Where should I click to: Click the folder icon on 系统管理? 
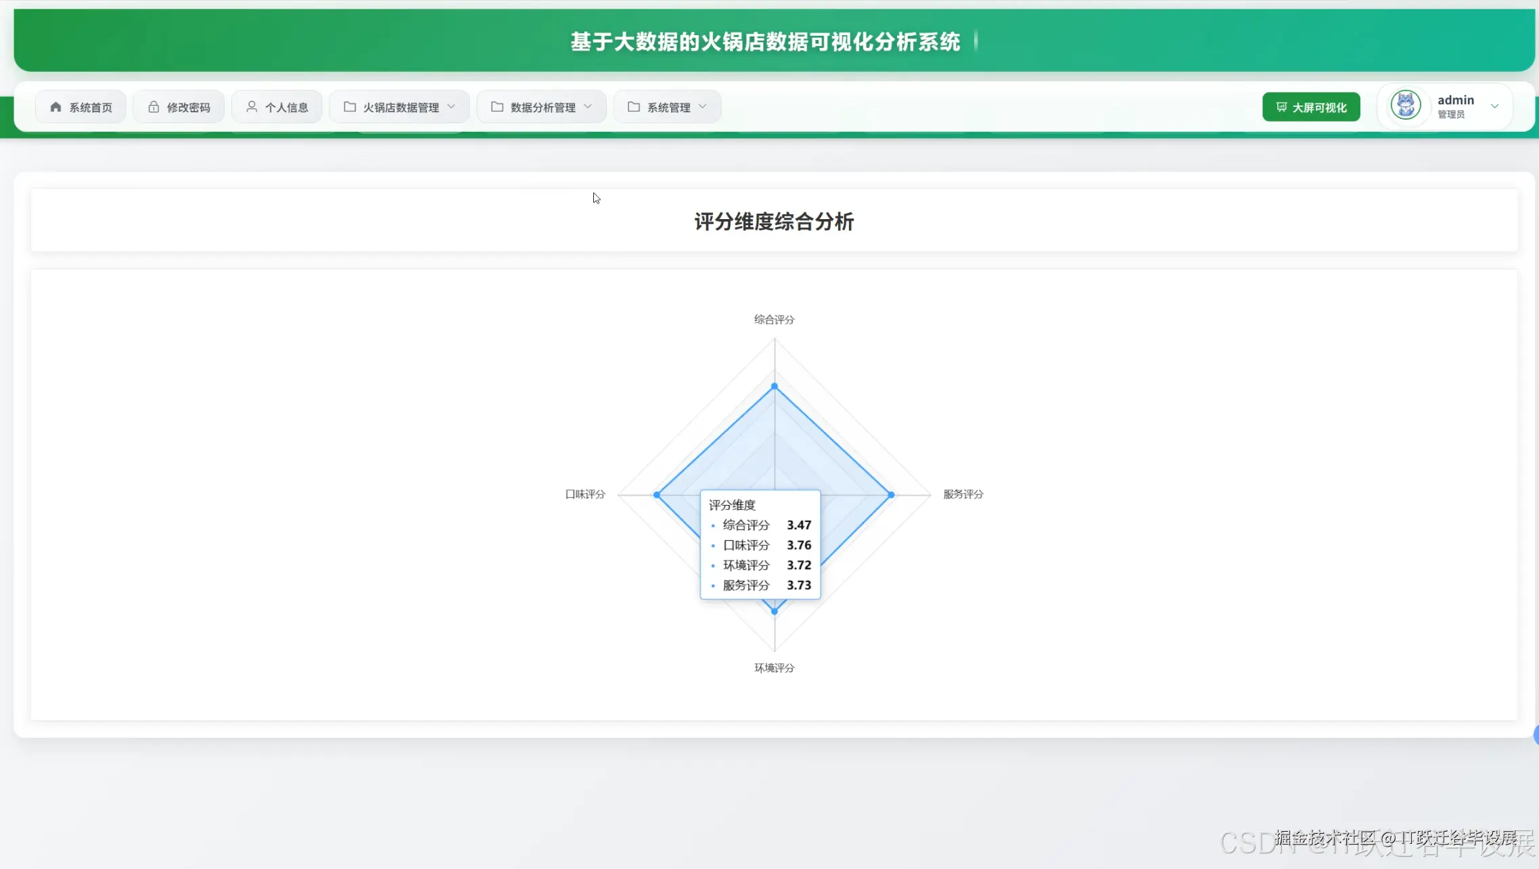tap(633, 106)
